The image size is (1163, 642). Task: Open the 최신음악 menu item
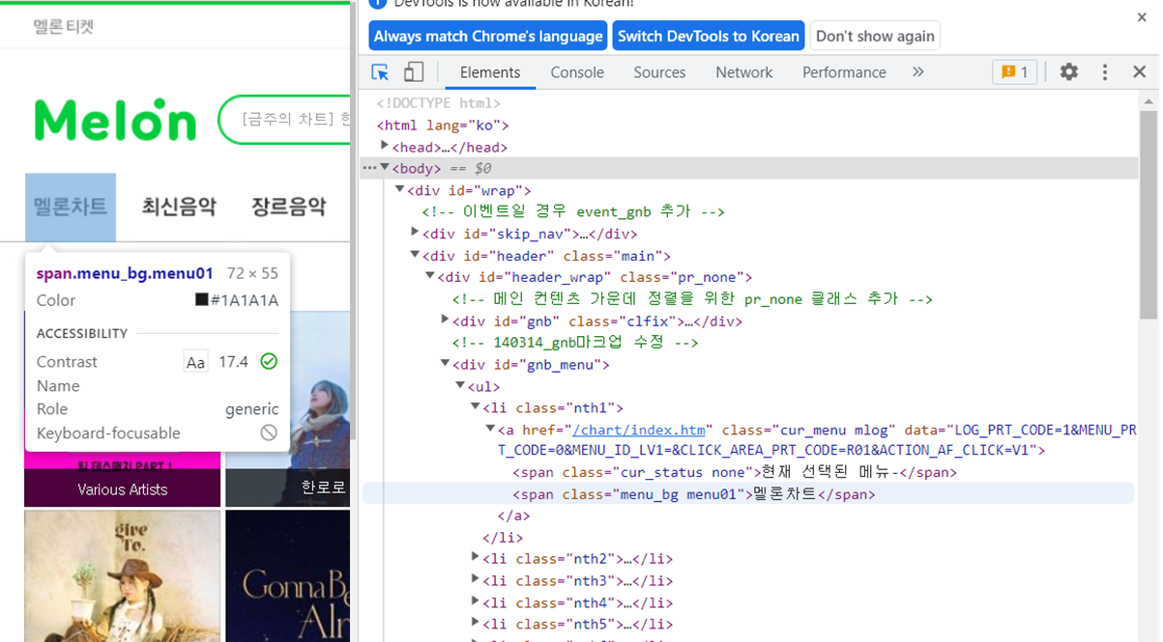point(179,207)
